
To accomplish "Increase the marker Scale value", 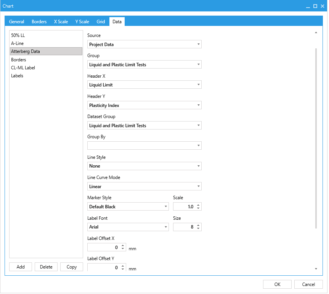I will pyautogui.click(x=198, y=205).
